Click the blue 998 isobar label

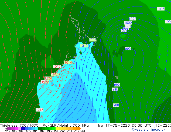point(127,26)
